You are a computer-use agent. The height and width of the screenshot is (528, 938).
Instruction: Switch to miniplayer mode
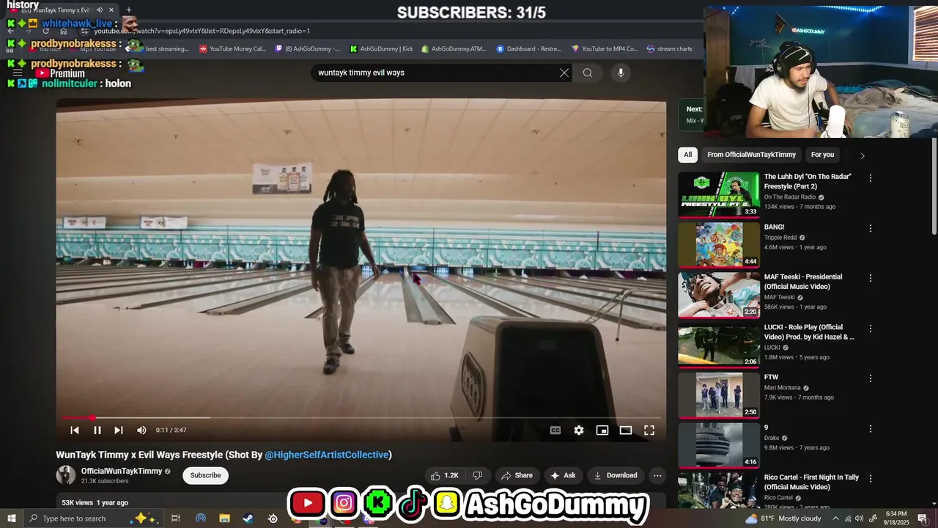pyautogui.click(x=602, y=430)
